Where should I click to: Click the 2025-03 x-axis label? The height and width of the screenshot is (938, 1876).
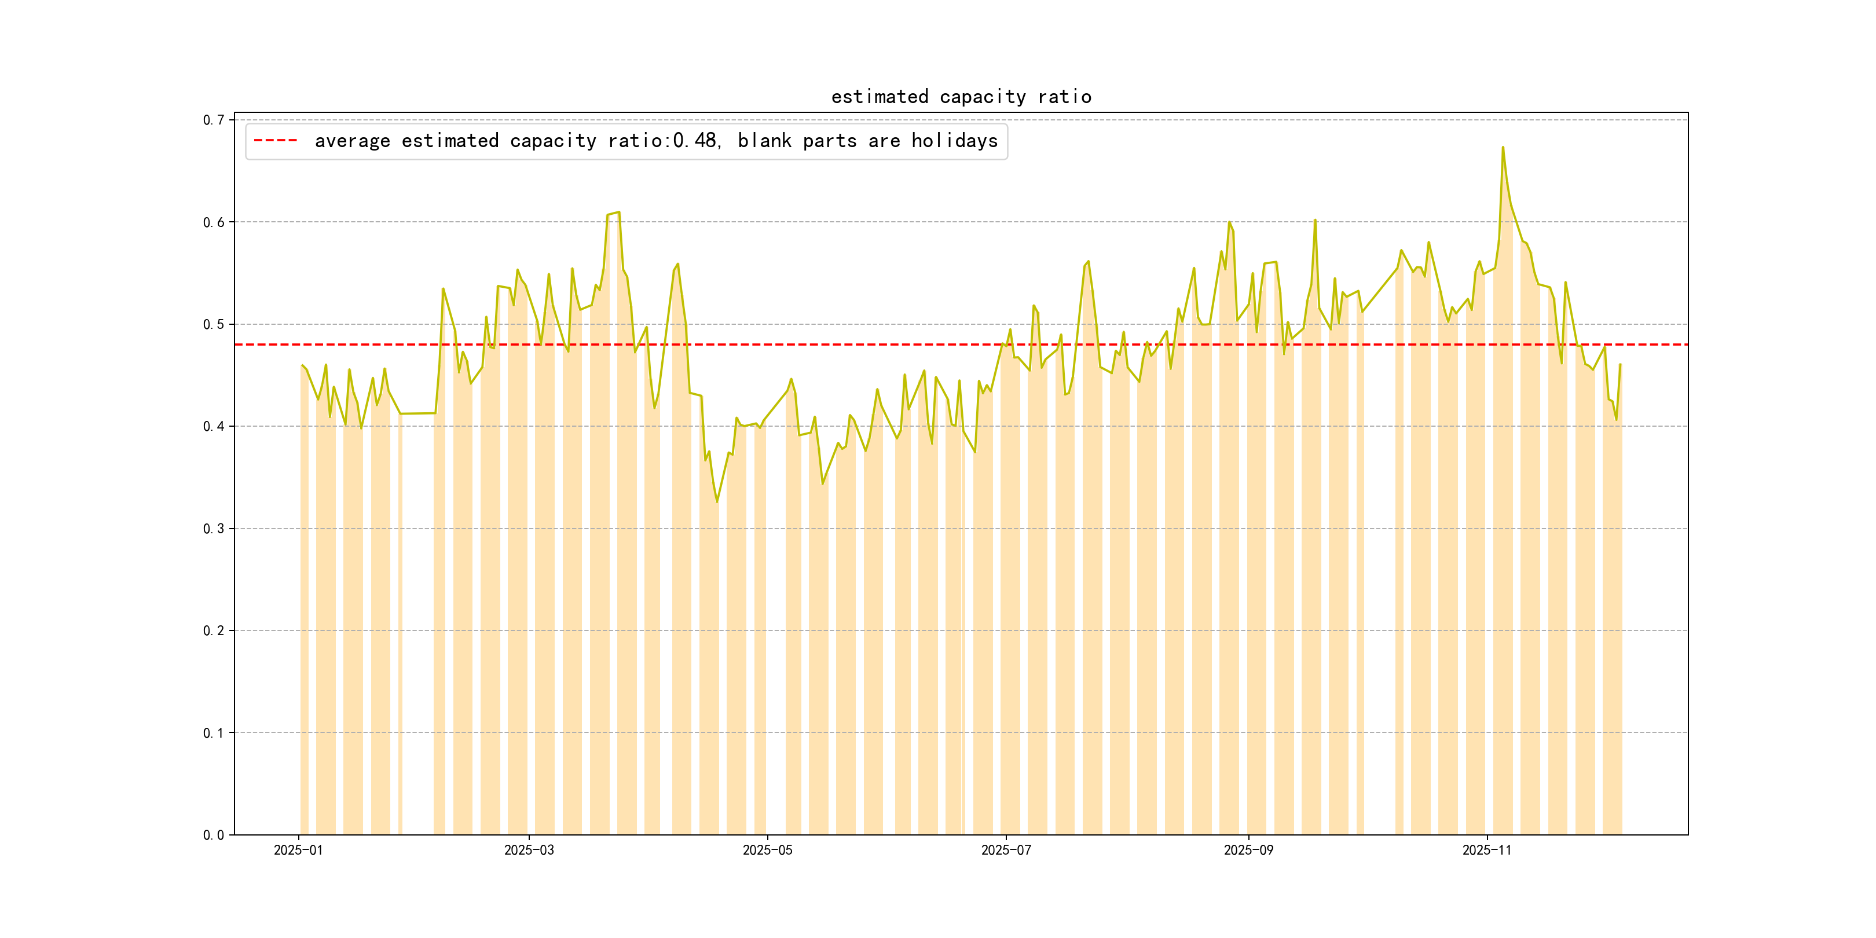(x=529, y=850)
